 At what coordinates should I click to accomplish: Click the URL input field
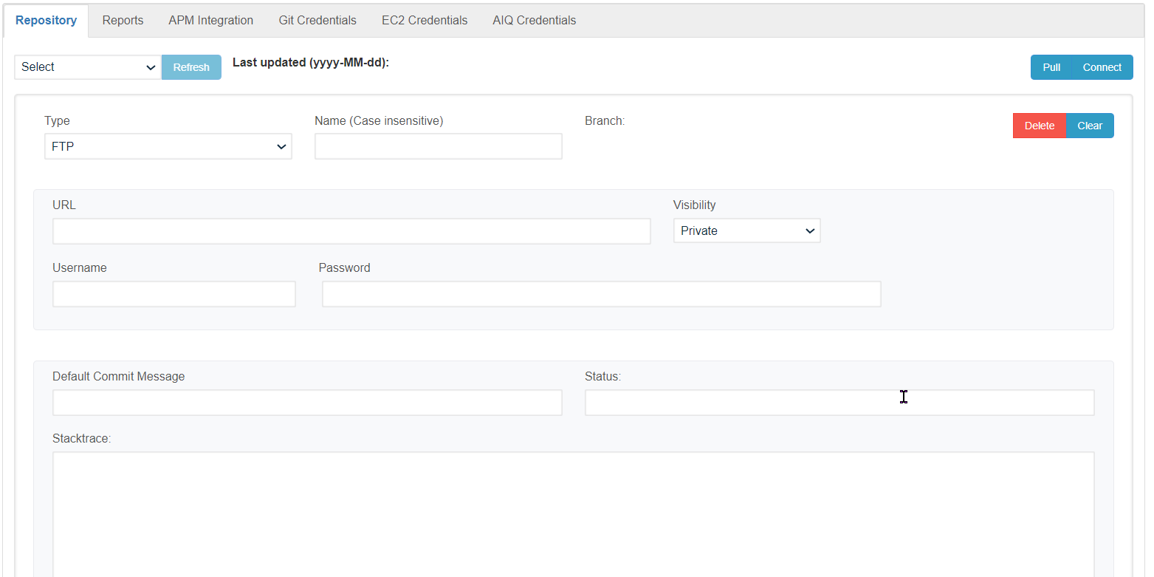click(x=351, y=231)
